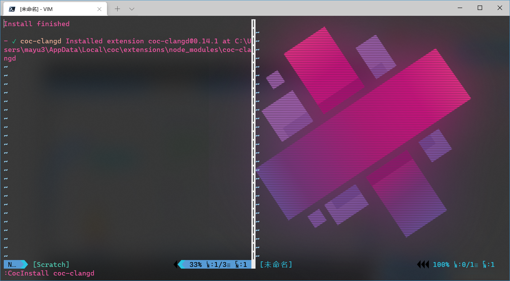Click the "N..." normal mode indicator
This screenshot has height=281, width=510.
12,264
